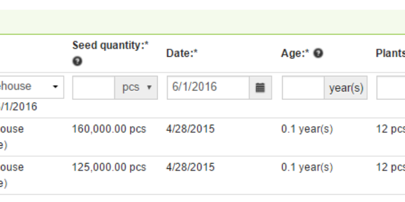Click the green notification banner
The width and height of the screenshot is (405, 202).
point(202,22)
